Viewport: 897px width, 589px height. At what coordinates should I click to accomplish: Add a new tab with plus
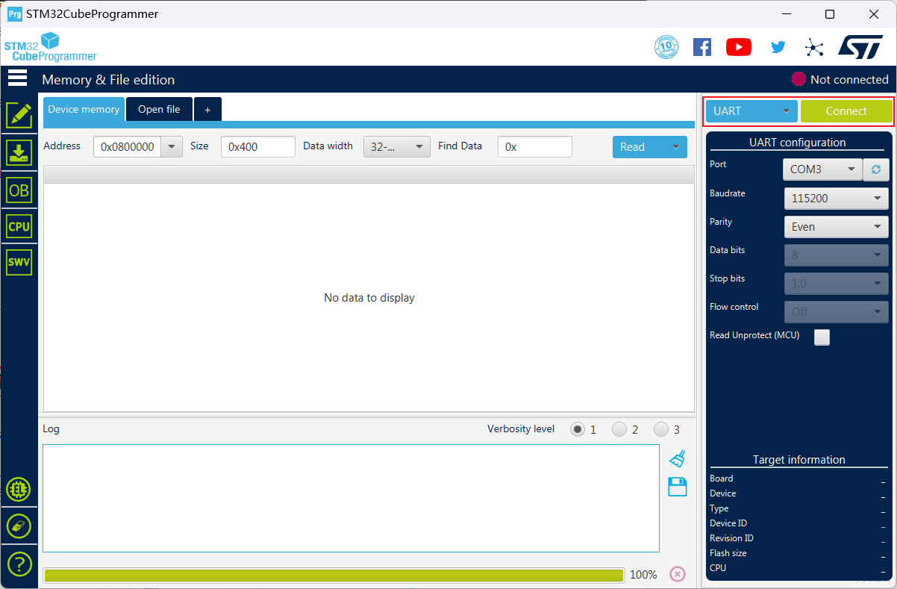pyautogui.click(x=207, y=109)
